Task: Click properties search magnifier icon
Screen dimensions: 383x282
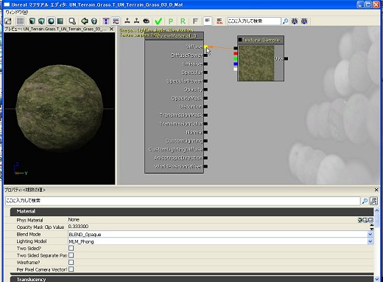Action: point(365,201)
